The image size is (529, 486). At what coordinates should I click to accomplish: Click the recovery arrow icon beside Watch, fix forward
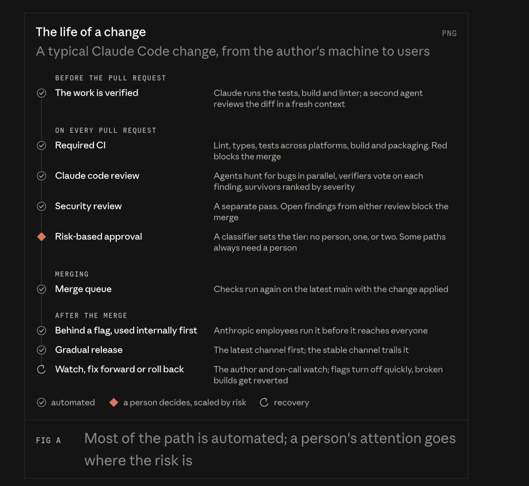coord(41,369)
